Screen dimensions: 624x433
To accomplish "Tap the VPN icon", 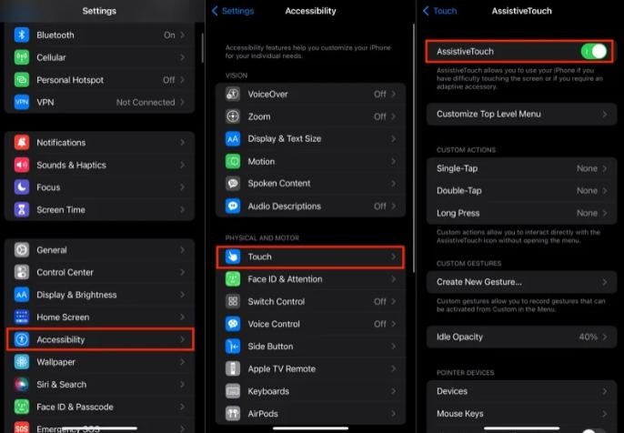I will coord(22,102).
